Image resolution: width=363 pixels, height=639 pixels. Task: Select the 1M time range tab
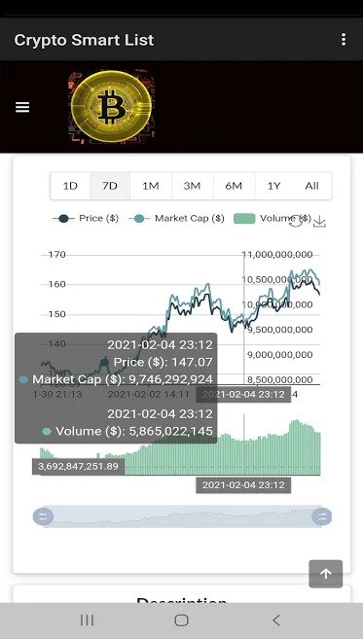pyautogui.click(x=151, y=186)
